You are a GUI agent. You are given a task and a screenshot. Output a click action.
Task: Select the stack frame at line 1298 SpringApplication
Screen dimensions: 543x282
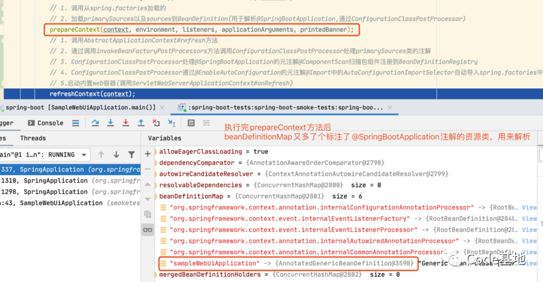point(71,192)
